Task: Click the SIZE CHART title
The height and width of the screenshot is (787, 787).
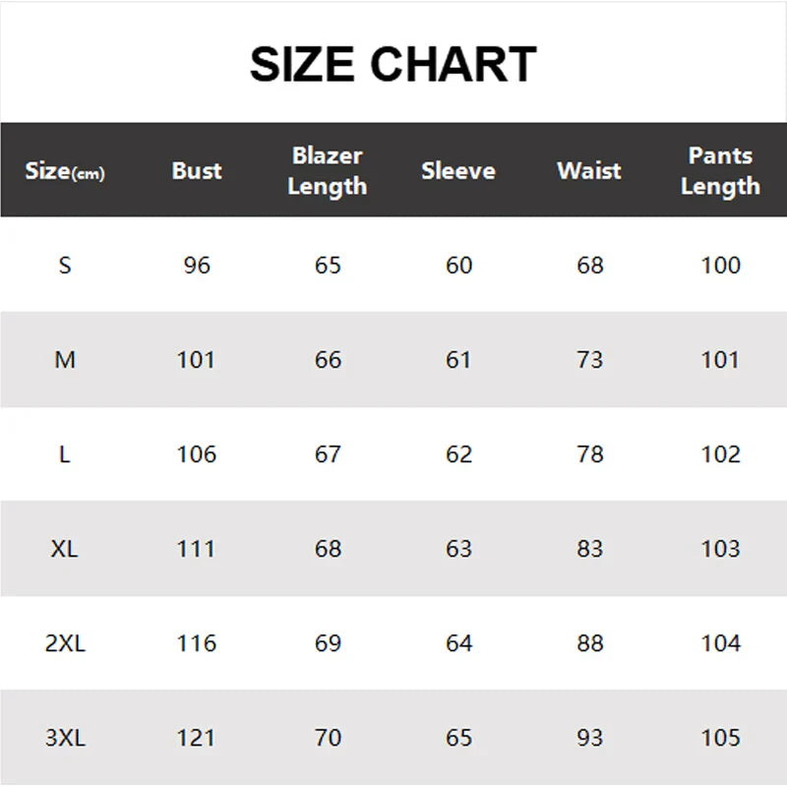Action: click(393, 65)
